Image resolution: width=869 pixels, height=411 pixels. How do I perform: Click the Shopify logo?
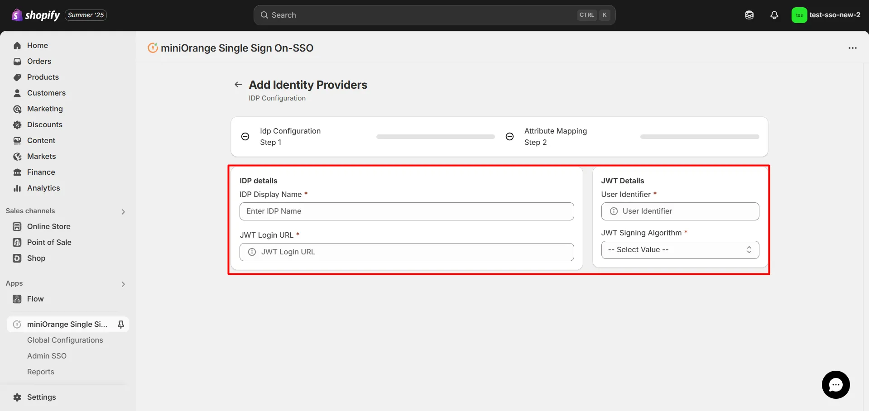point(35,15)
